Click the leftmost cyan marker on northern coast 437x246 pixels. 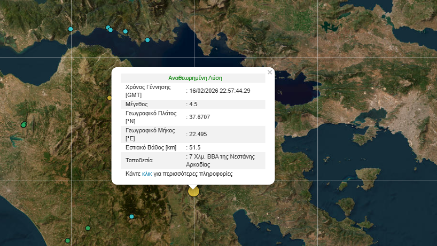coord(71,29)
